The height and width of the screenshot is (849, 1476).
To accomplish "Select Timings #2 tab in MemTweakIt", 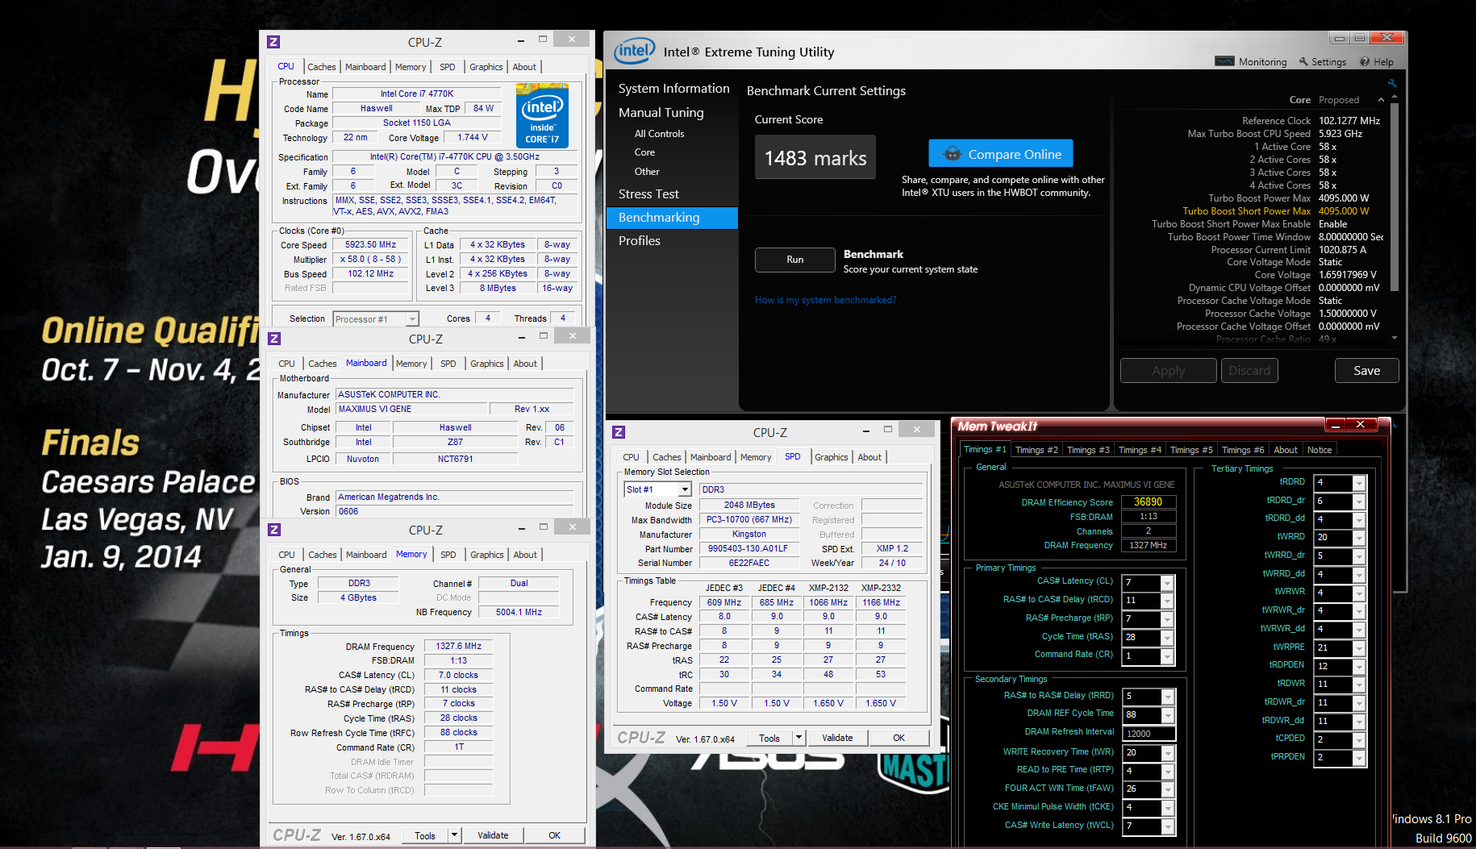I will [x=1036, y=450].
